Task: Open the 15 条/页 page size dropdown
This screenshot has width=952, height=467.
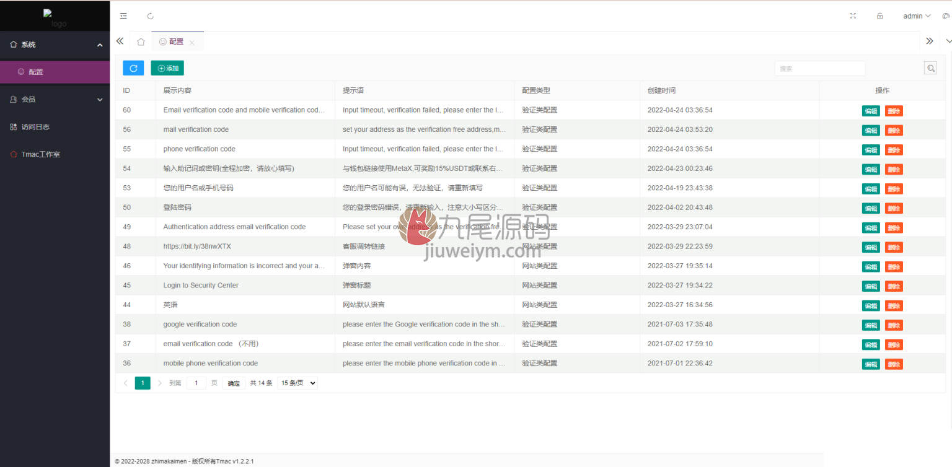Action: point(297,383)
